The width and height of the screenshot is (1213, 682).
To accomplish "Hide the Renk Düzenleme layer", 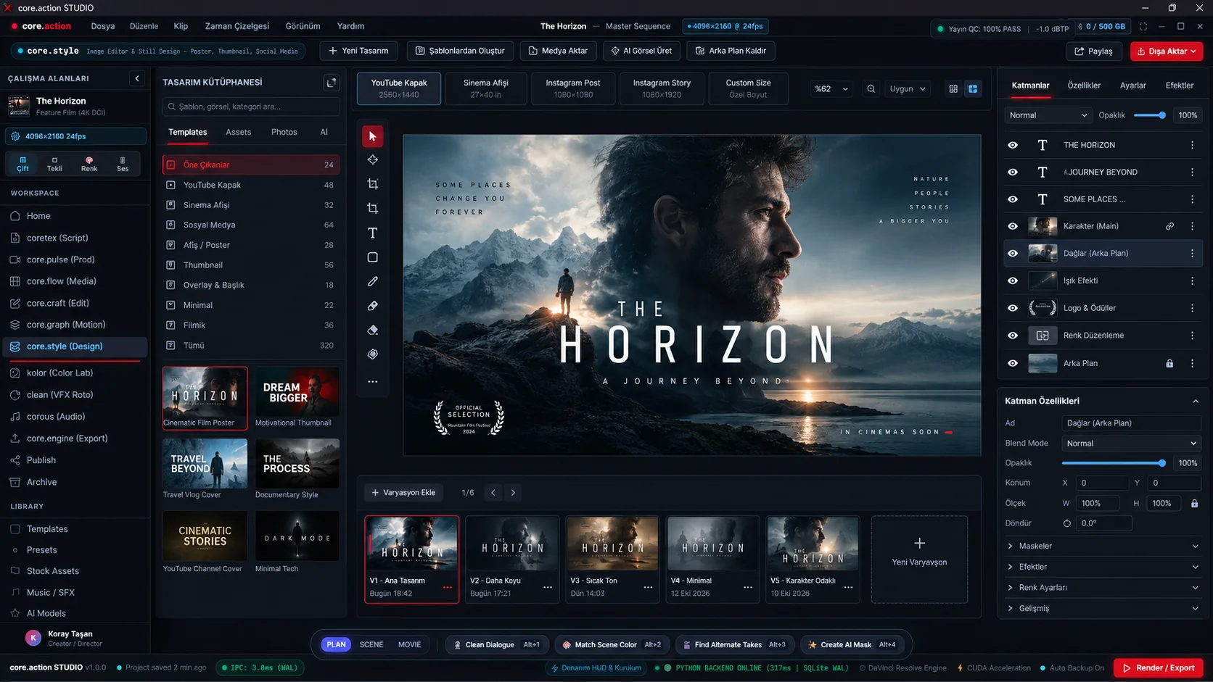I will pos(1013,336).
